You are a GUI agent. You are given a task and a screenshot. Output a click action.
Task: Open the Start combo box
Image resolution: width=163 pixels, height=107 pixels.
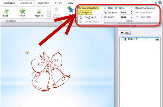click(124, 8)
